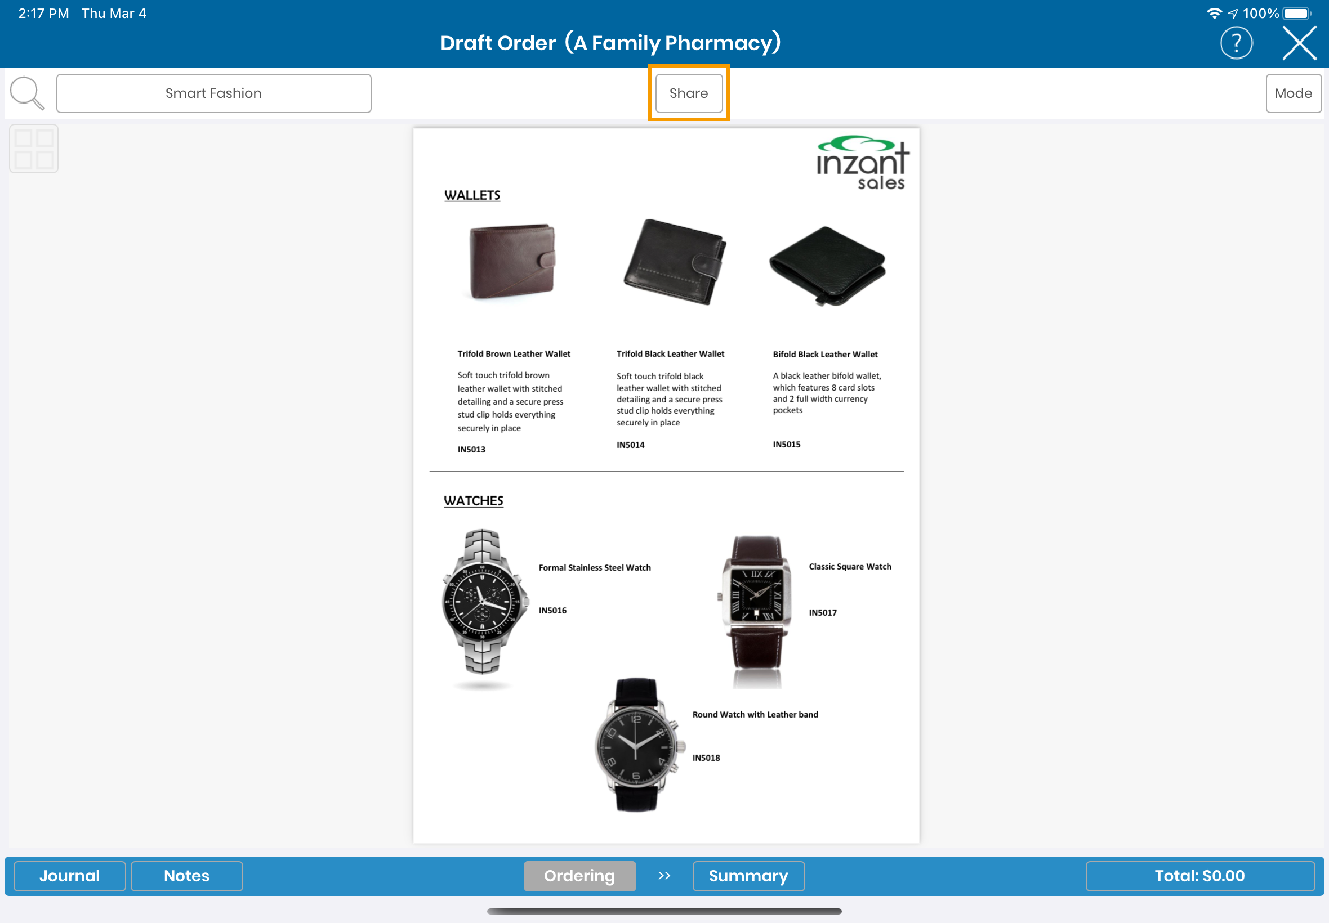Tap the Wi-Fi status icon
The width and height of the screenshot is (1329, 923).
1214,14
